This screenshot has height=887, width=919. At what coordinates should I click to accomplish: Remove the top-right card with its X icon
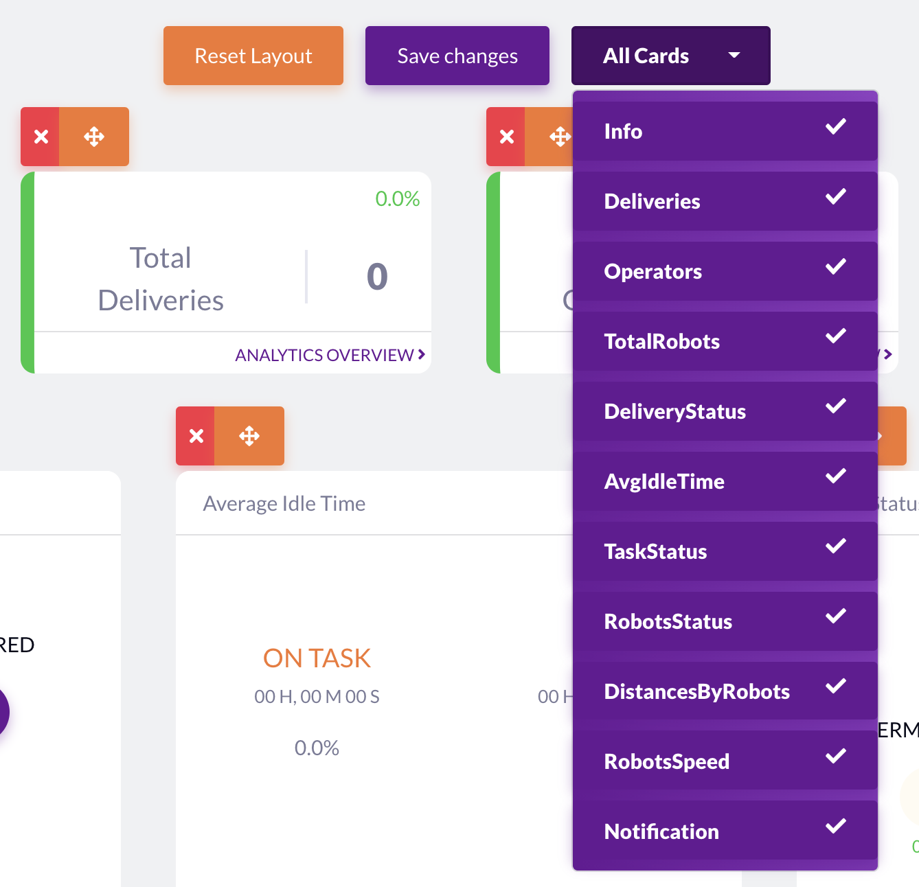click(506, 137)
